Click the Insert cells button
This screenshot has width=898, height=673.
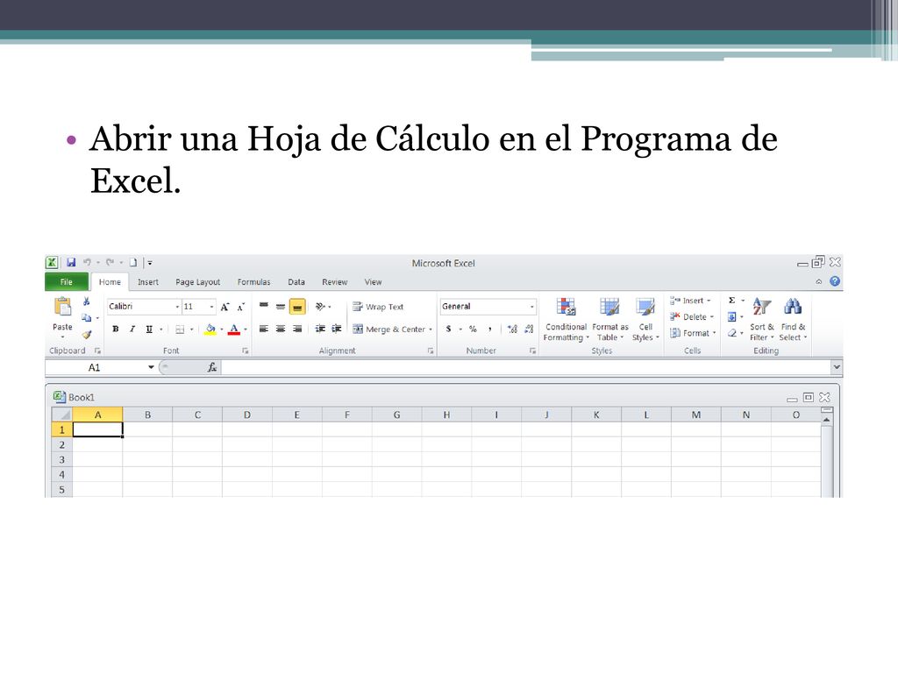[x=691, y=301]
